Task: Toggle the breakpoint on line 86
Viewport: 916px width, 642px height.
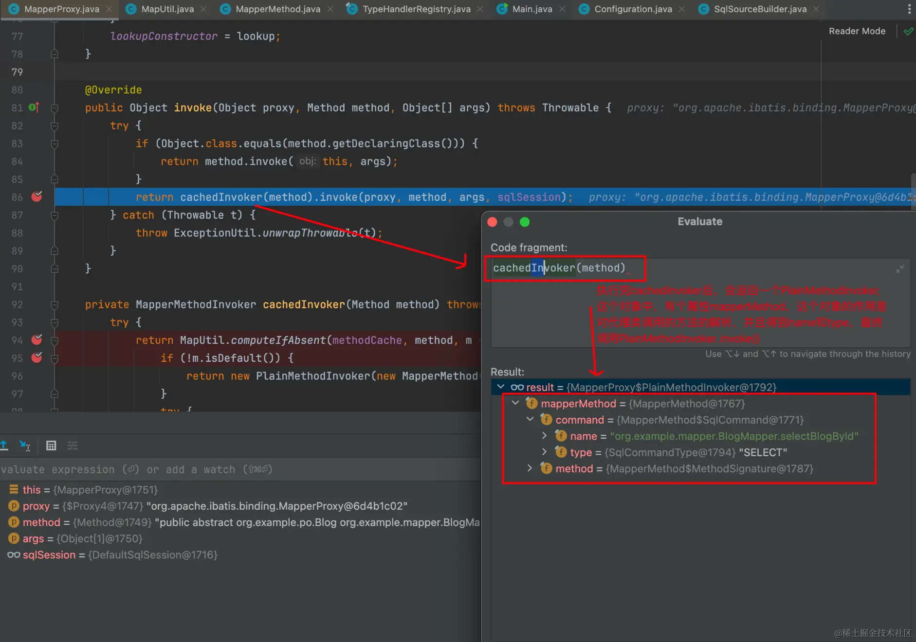Action: click(37, 196)
